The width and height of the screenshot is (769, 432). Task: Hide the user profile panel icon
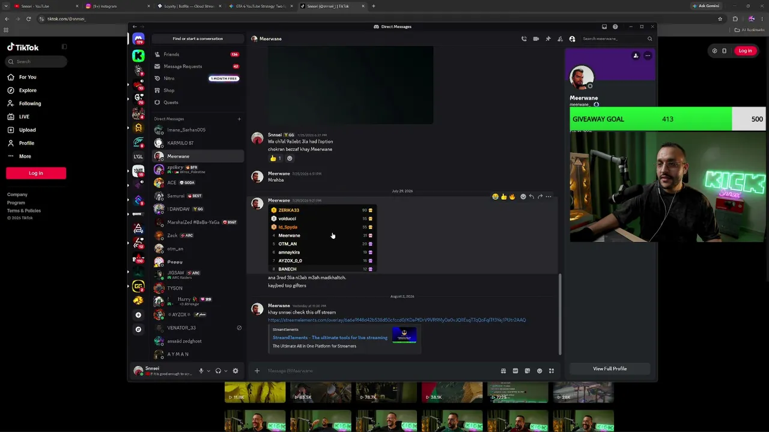click(572, 39)
